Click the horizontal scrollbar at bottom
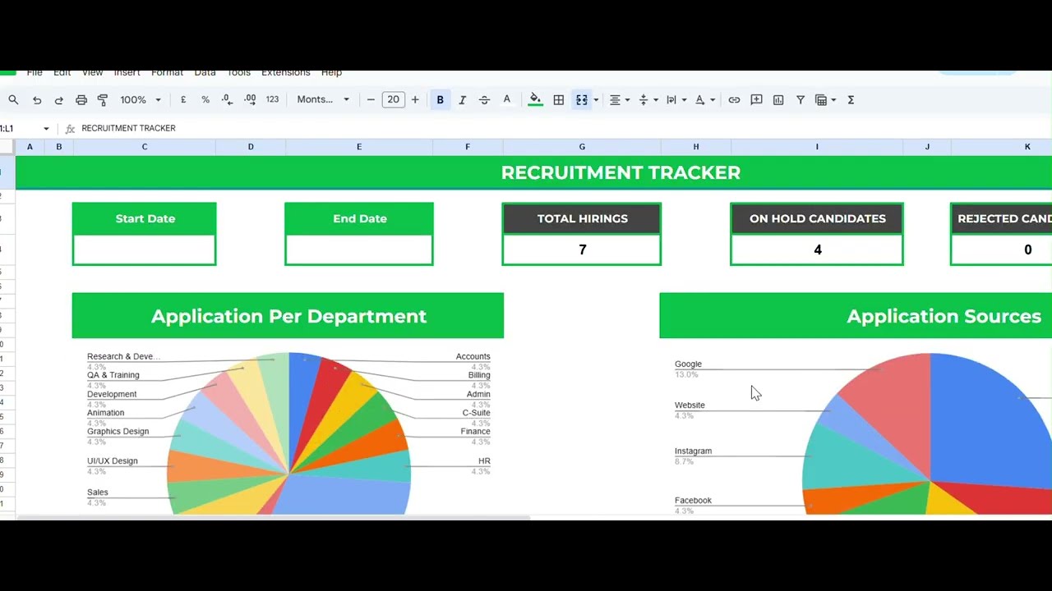1052x591 pixels. (x=274, y=518)
